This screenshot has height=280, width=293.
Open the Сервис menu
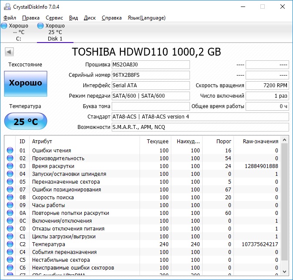coord(54,18)
